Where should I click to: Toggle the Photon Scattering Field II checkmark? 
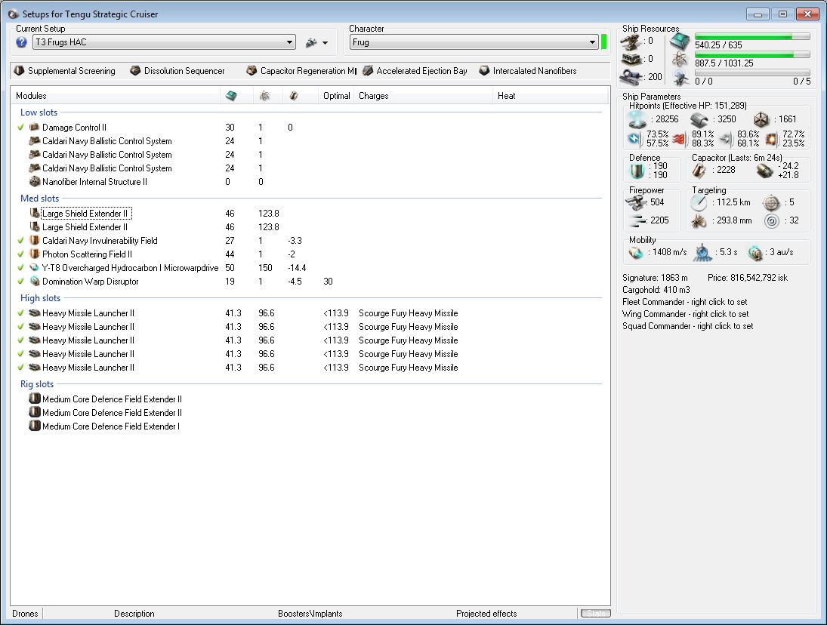click(x=20, y=254)
